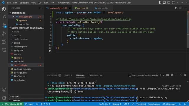Close the terminal panel

point(185,75)
